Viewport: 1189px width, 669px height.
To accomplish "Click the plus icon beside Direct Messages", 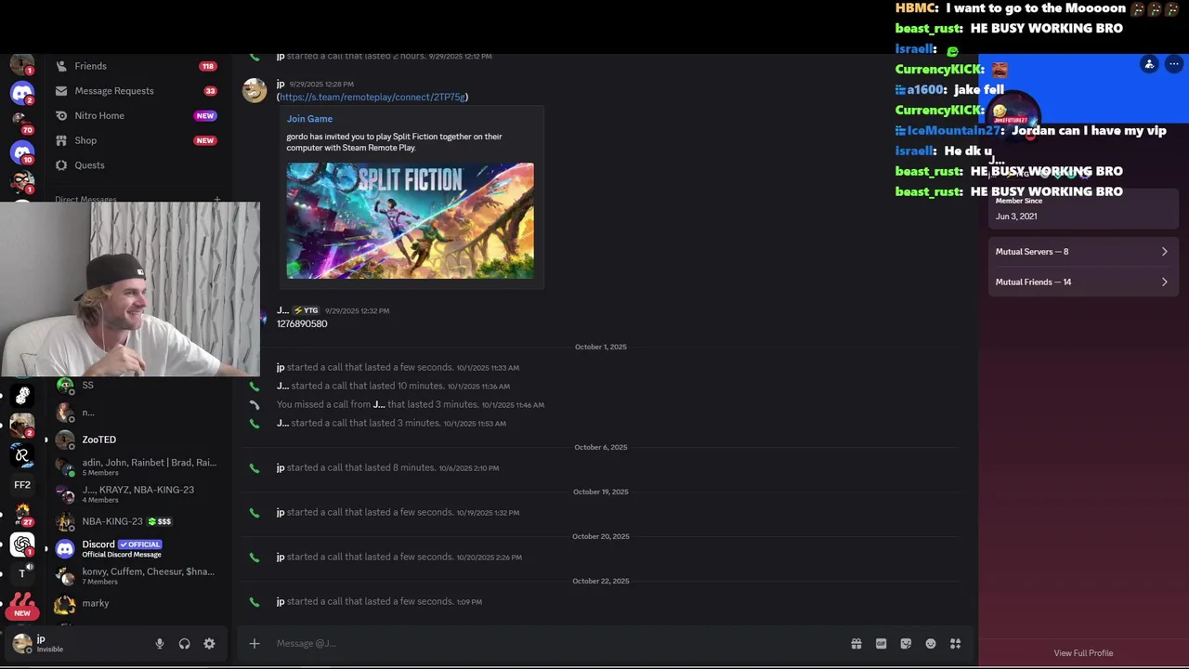I will tap(217, 199).
